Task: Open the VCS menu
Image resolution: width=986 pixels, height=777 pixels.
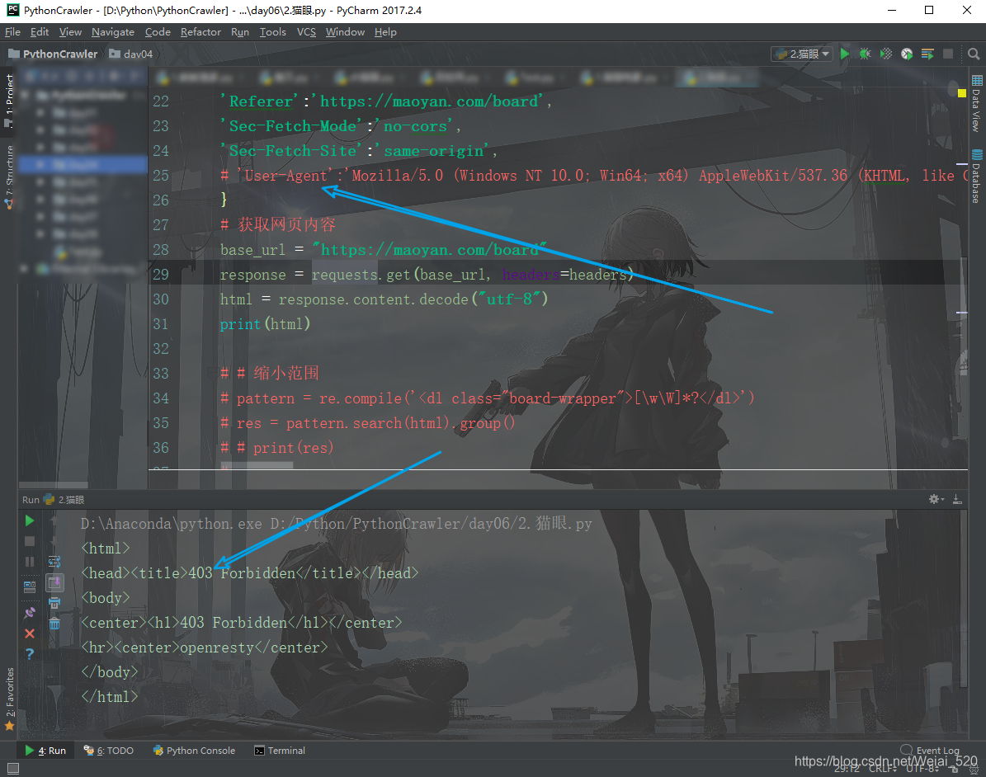Action: tap(306, 32)
